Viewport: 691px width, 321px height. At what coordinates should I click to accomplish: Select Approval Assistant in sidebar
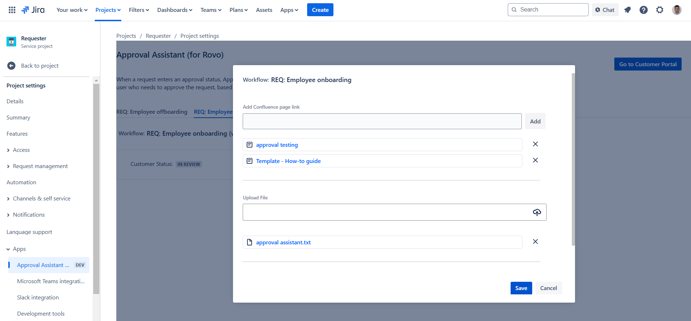coord(49,265)
